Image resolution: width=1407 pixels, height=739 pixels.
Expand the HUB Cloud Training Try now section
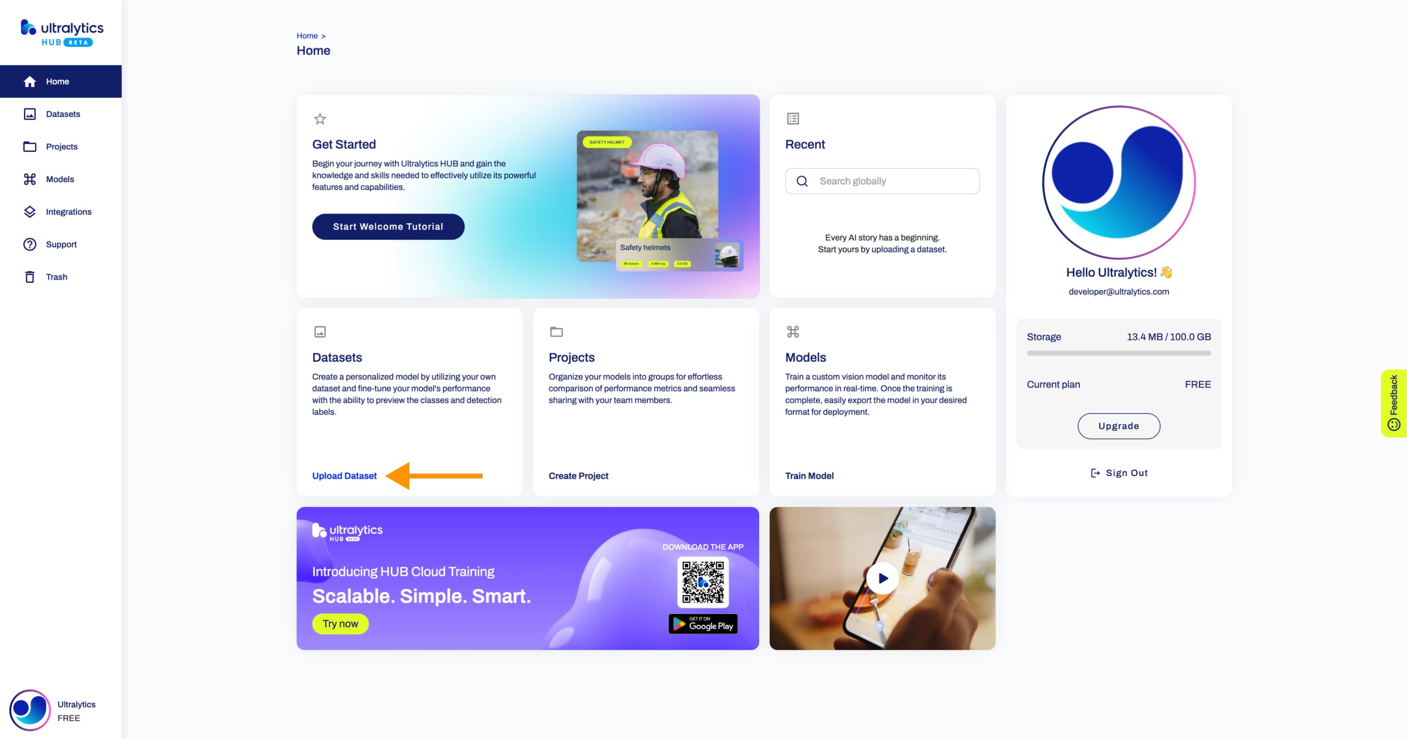click(x=340, y=622)
